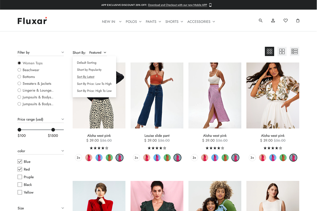Open the shopping bag icon
The image size is (317, 211).
click(298, 21)
